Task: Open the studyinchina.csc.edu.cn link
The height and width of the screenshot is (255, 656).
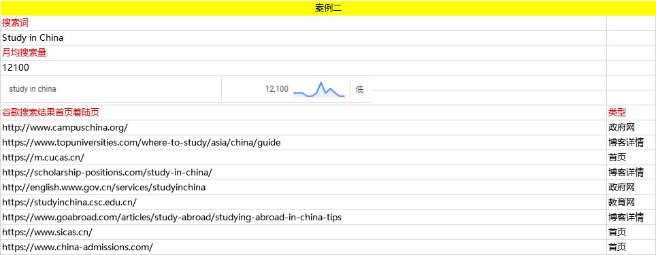Action: click(69, 203)
